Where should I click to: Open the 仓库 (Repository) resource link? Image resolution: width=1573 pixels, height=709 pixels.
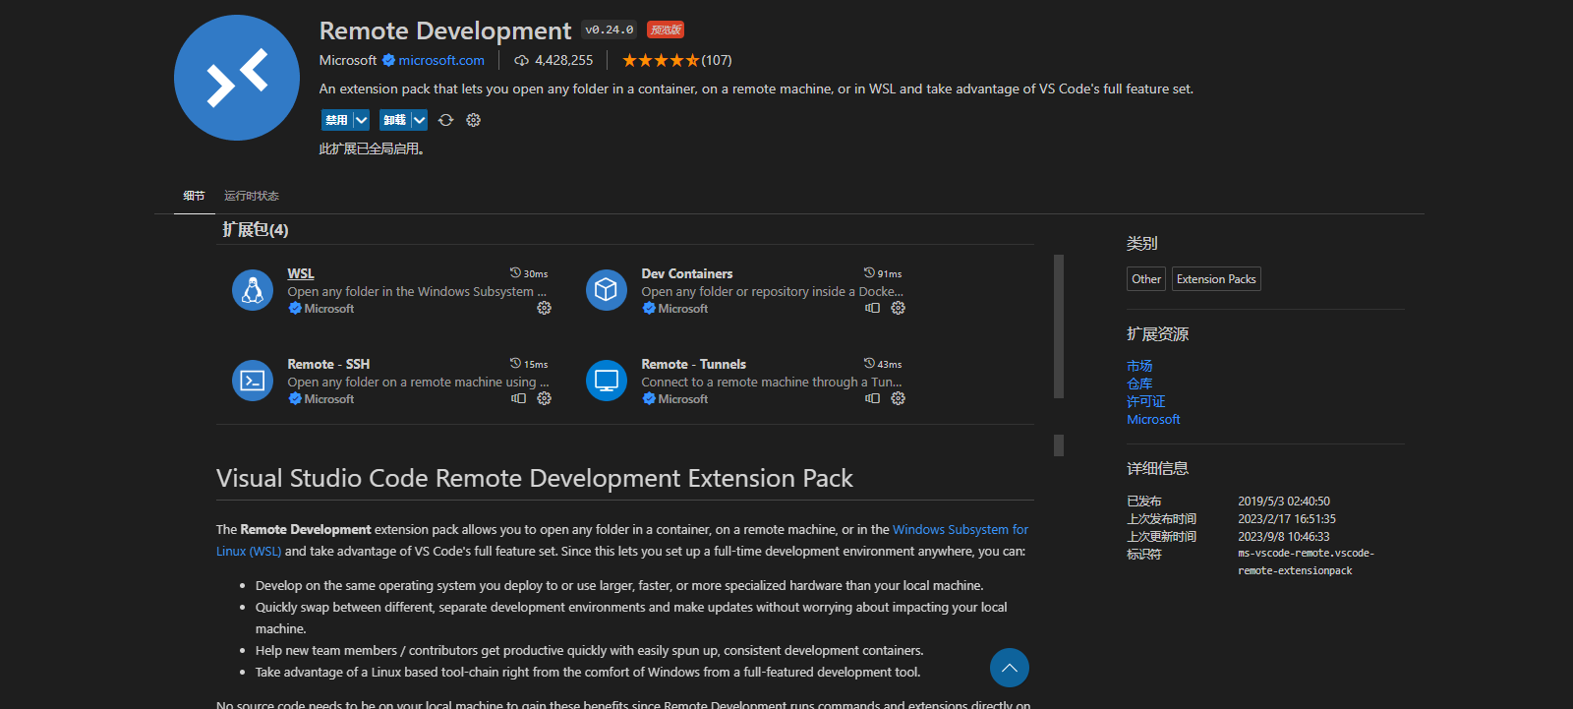tap(1139, 384)
